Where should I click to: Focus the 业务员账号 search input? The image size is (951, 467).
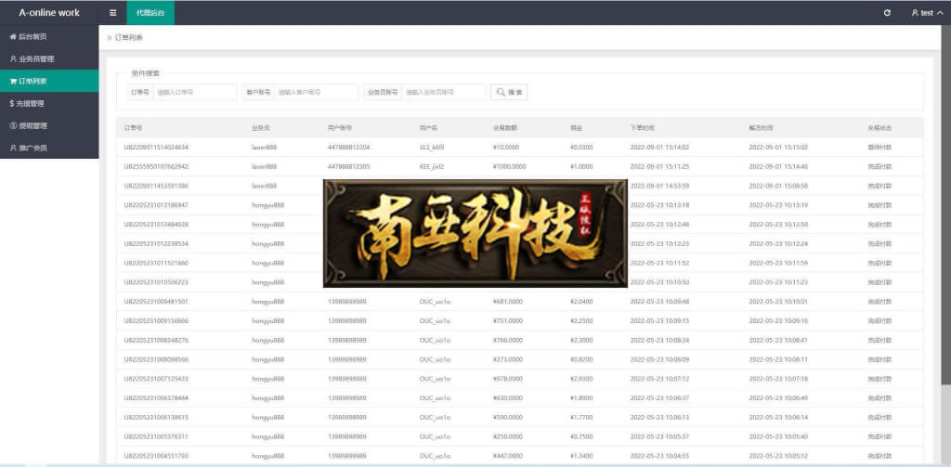(443, 92)
